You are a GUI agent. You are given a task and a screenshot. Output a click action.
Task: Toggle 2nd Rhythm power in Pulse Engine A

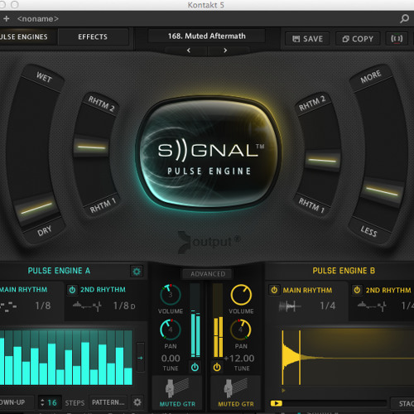[x=72, y=290]
